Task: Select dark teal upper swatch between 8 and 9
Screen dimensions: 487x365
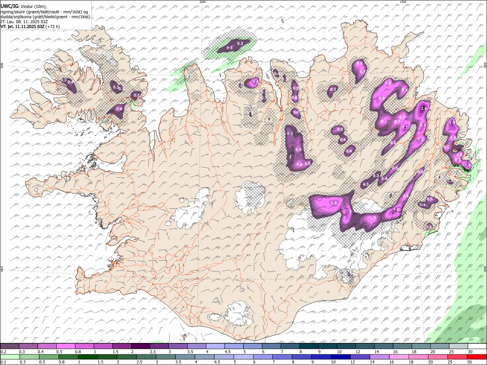Action: [x=309, y=346]
